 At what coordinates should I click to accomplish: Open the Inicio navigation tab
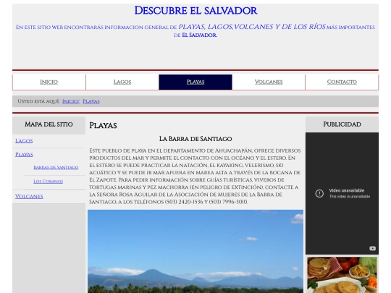49,82
